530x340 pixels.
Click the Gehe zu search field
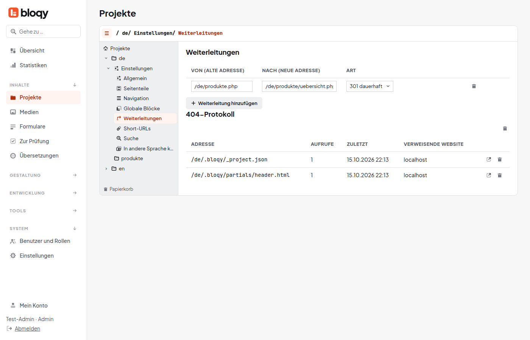pos(43,31)
